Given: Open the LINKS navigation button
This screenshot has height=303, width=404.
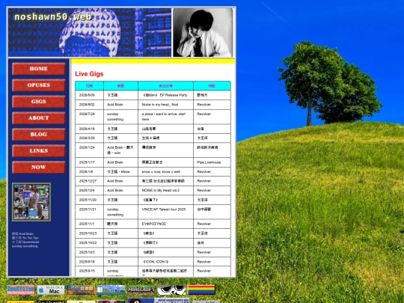Looking at the screenshot, I should coord(39,150).
